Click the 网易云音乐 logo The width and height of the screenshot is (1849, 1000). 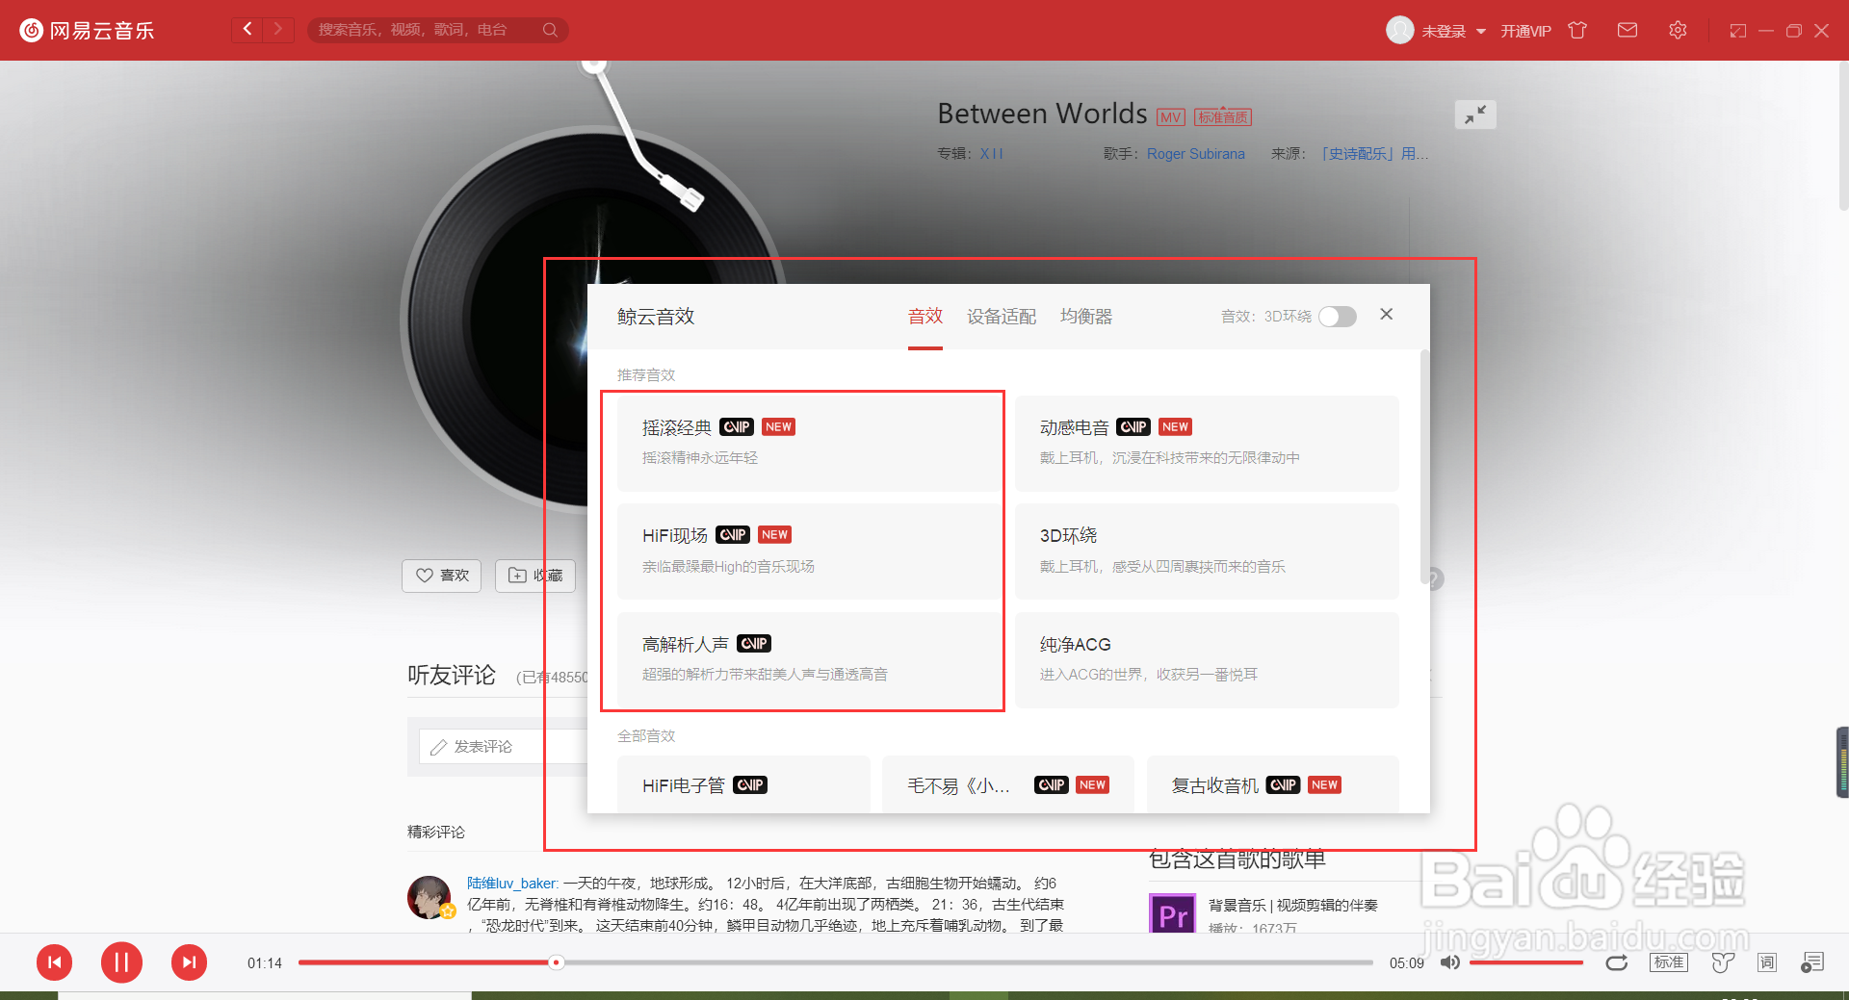pyautogui.click(x=87, y=31)
